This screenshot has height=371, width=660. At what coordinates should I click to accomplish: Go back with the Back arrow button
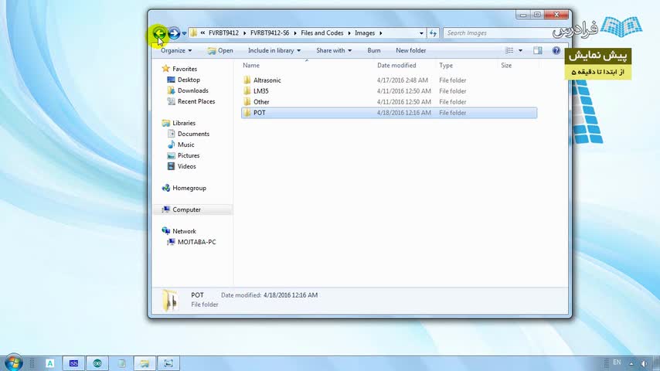(x=159, y=32)
